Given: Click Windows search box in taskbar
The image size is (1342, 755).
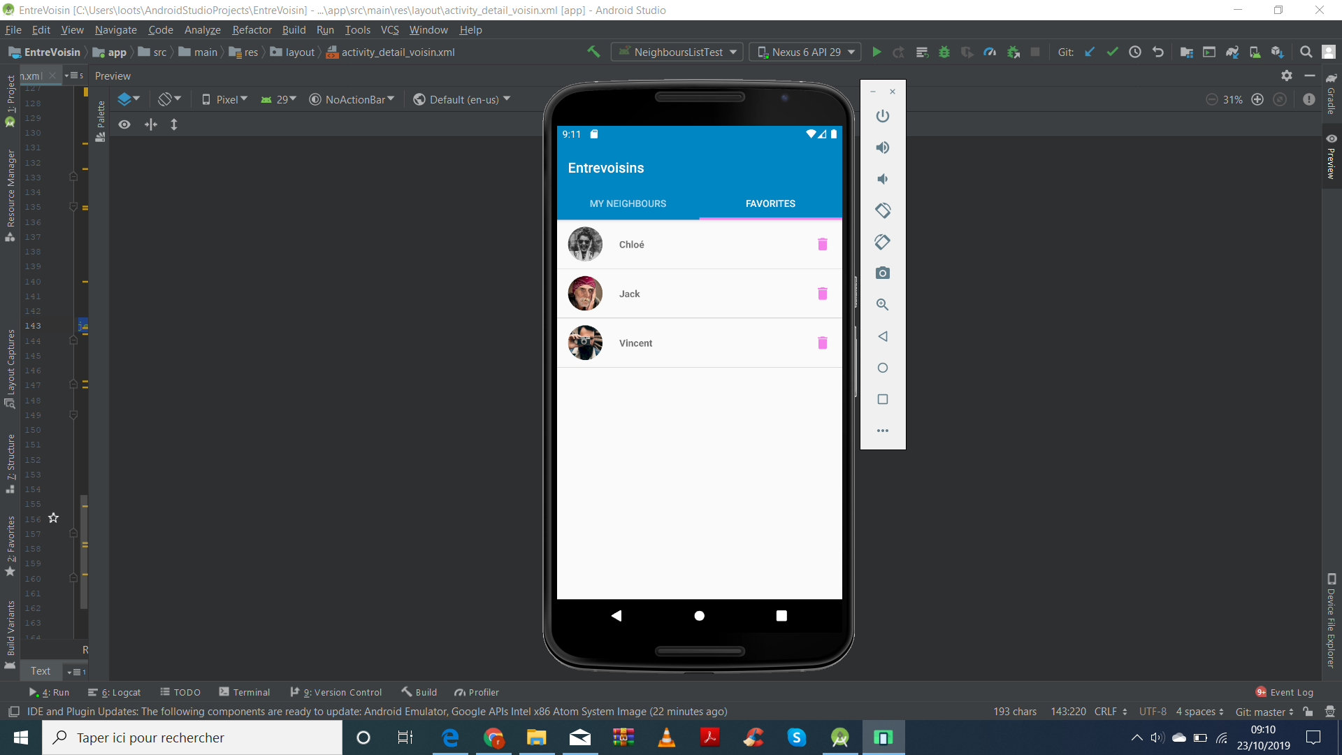Looking at the screenshot, I should [192, 738].
